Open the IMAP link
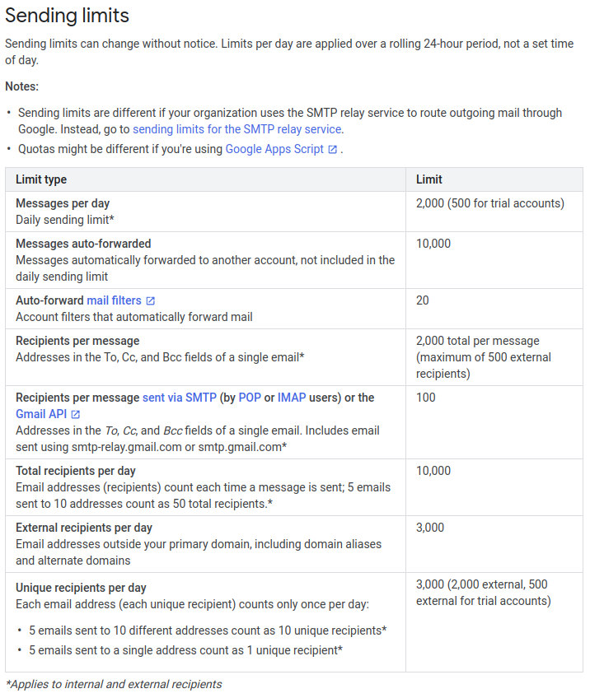Screen dimensions: 590x698 292,398
